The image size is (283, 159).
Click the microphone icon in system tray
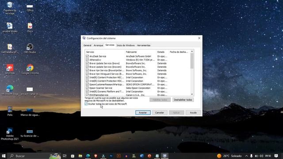252,156
